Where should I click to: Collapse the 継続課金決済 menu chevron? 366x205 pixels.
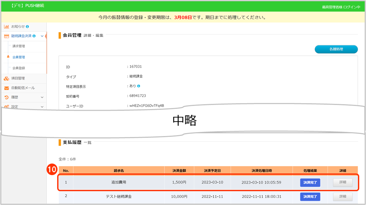click(42, 36)
